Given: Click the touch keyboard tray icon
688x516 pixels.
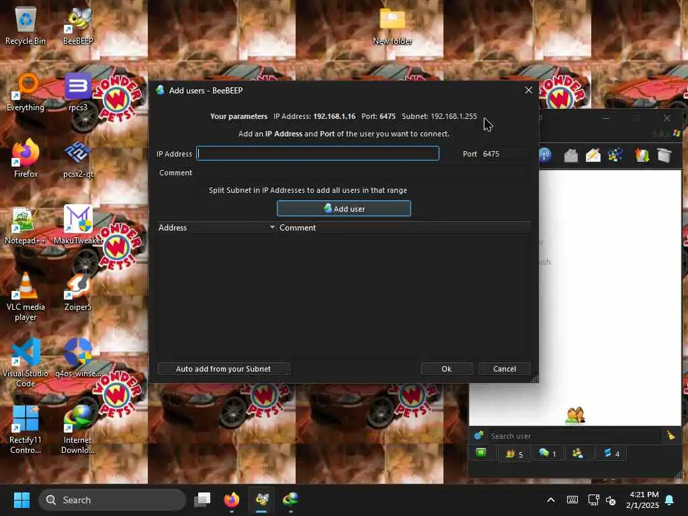Looking at the screenshot, I should pos(572,500).
